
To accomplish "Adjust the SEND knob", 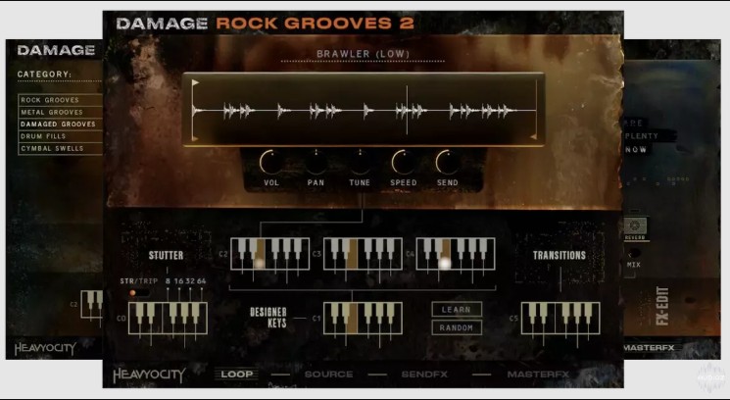I will (448, 163).
